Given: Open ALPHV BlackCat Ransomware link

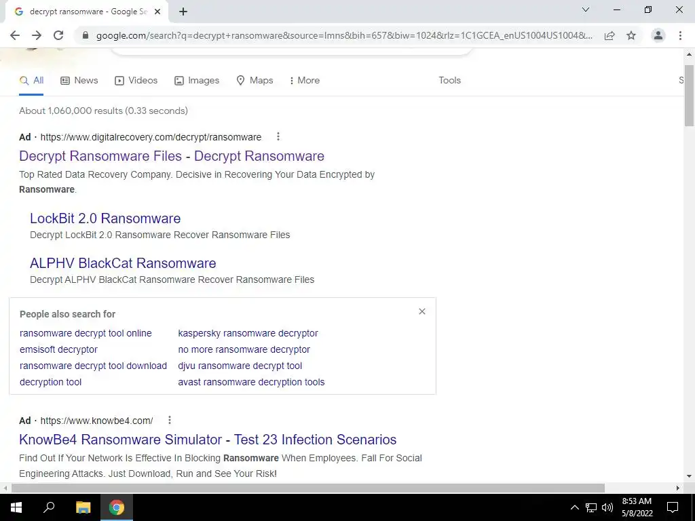Looking at the screenshot, I should (123, 263).
